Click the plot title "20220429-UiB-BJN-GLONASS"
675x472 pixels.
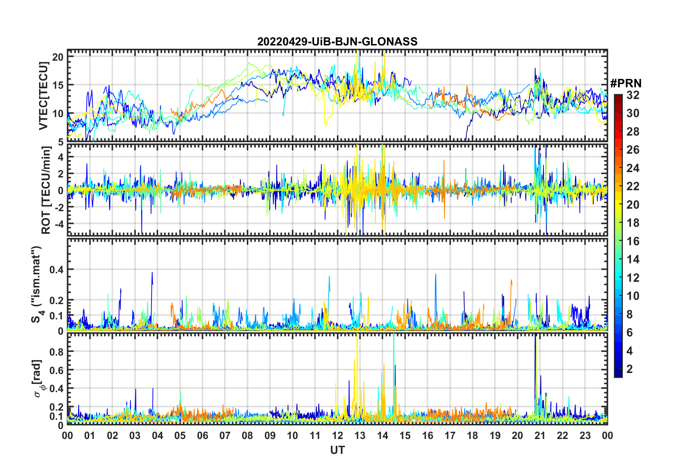[337, 42]
